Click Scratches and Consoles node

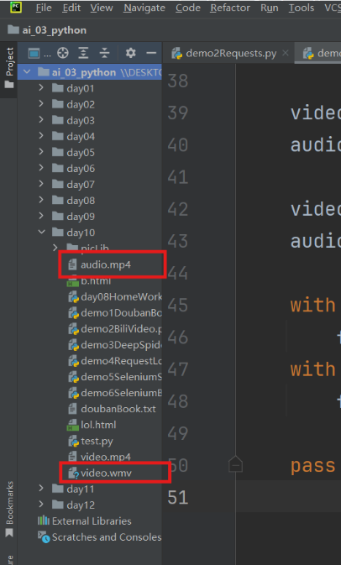tap(107, 537)
